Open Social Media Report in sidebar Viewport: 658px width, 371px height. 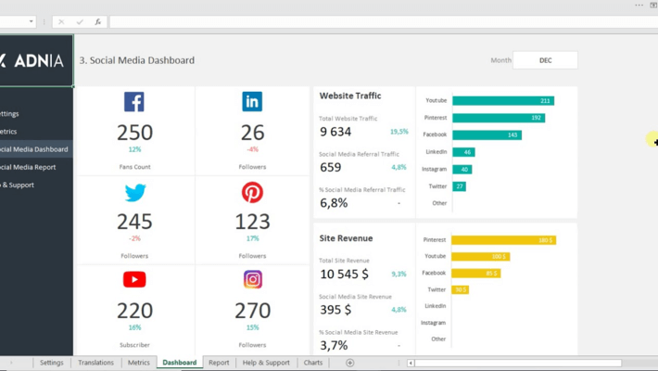click(28, 167)
